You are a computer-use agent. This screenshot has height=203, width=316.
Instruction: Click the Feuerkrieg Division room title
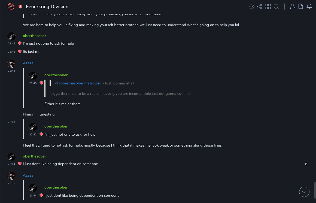click(x=47, y=7)
